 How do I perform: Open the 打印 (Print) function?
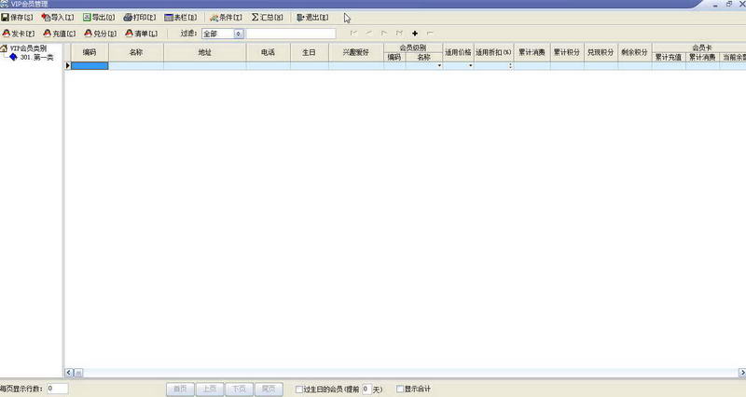(139, 18)
